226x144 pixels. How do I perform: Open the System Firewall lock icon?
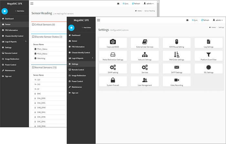click(113, 80)
